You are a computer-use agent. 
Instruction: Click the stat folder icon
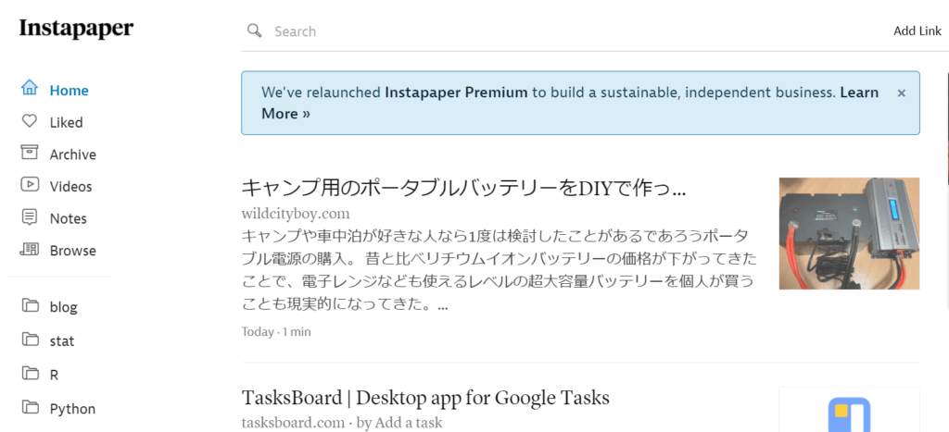coord(29,339)
